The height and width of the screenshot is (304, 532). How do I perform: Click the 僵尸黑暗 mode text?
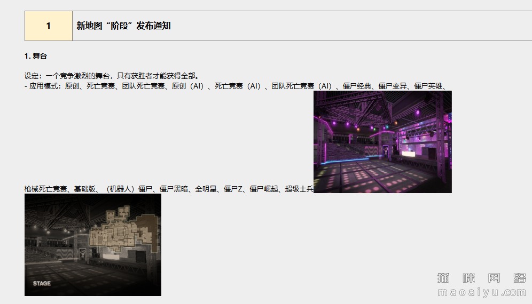[x=174, y=189]
